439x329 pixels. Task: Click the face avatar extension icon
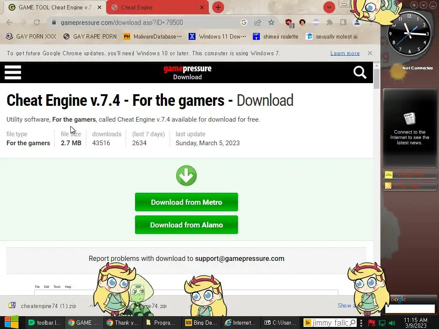click(x=302, y=22)
